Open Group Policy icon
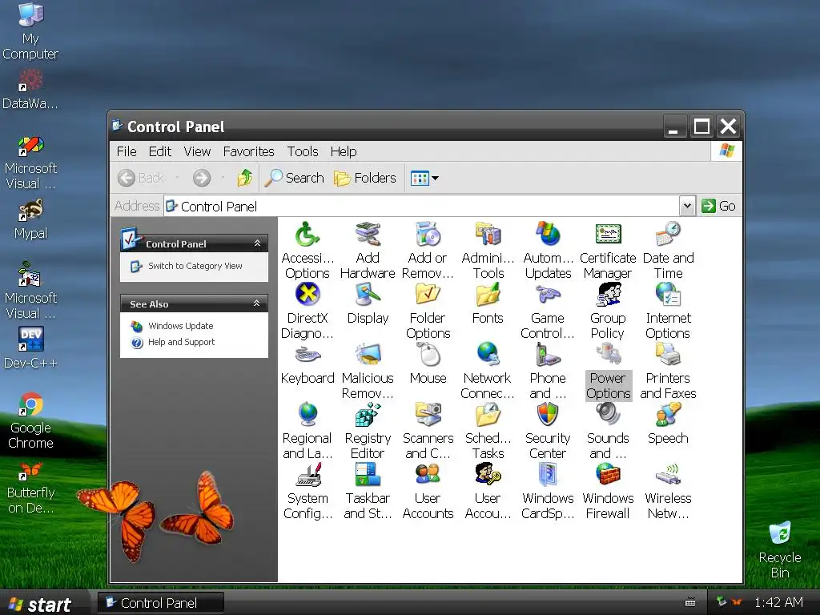Viewport: 820px width, 615px height. pyautogui.click(x=608, y=295)
